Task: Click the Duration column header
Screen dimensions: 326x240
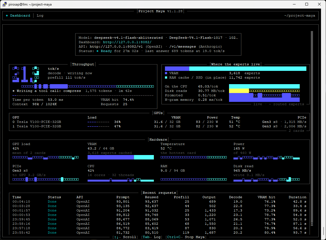Action: tap(297, 197)
